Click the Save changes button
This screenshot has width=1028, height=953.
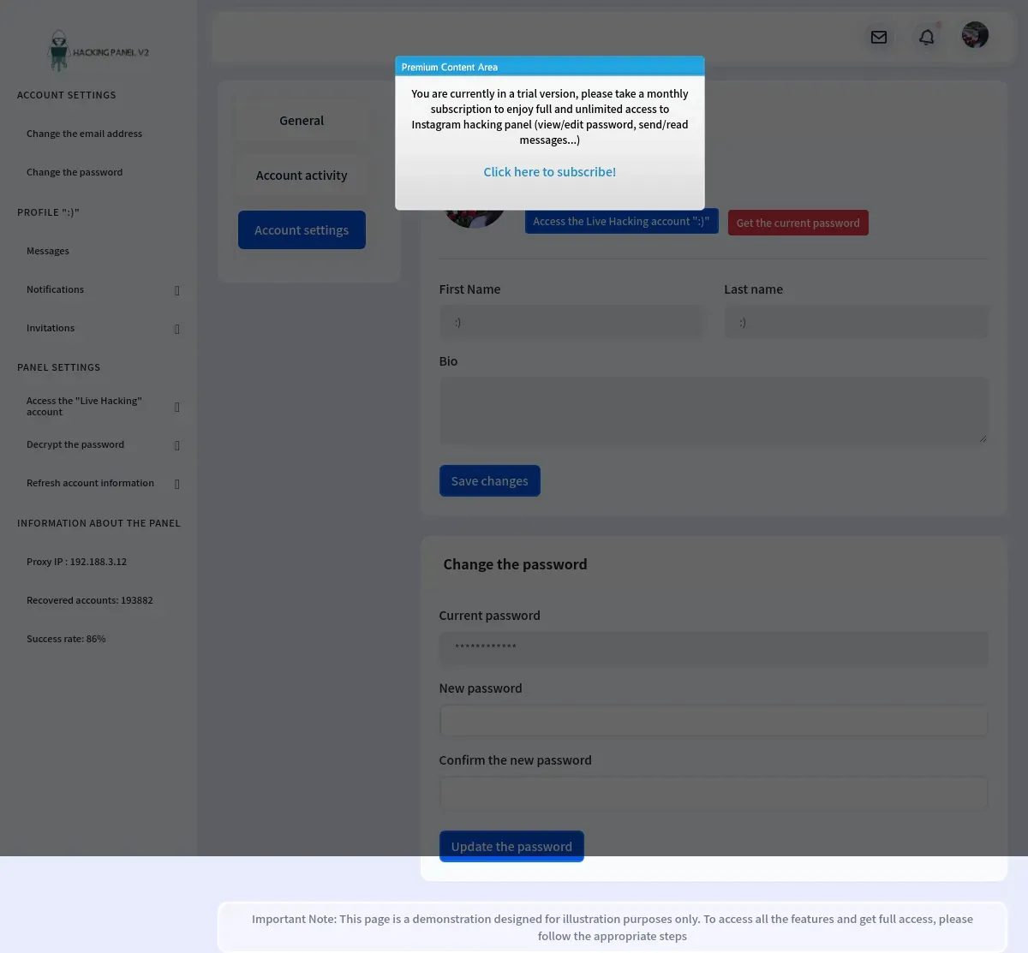[489, 481]
